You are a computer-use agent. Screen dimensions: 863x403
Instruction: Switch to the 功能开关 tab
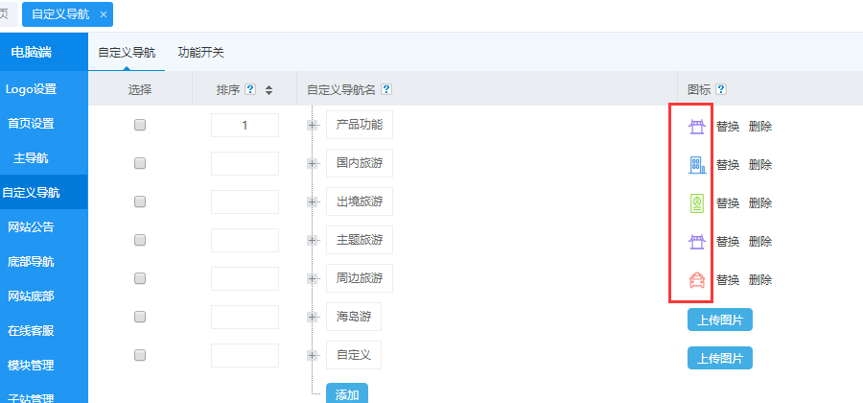(200, 53)
